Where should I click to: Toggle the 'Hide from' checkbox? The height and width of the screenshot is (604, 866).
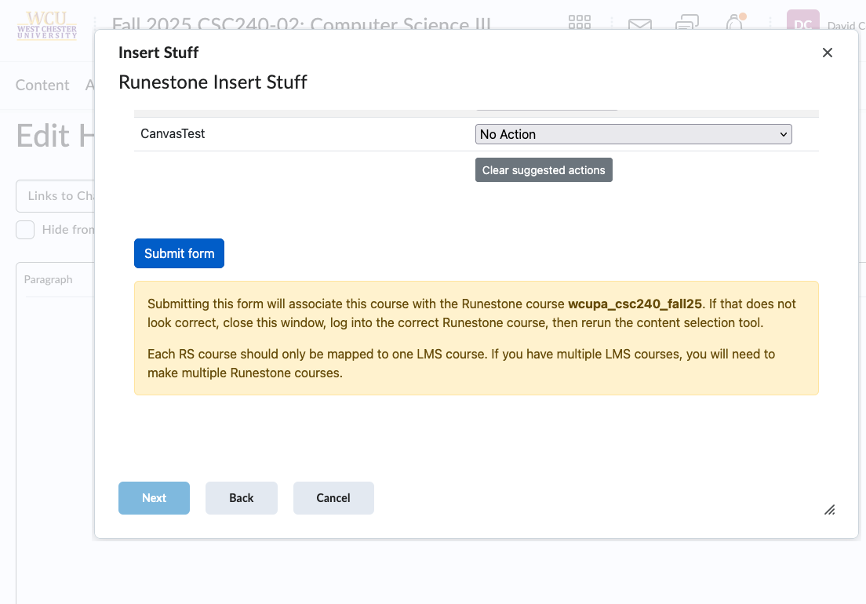coord(26,230)
